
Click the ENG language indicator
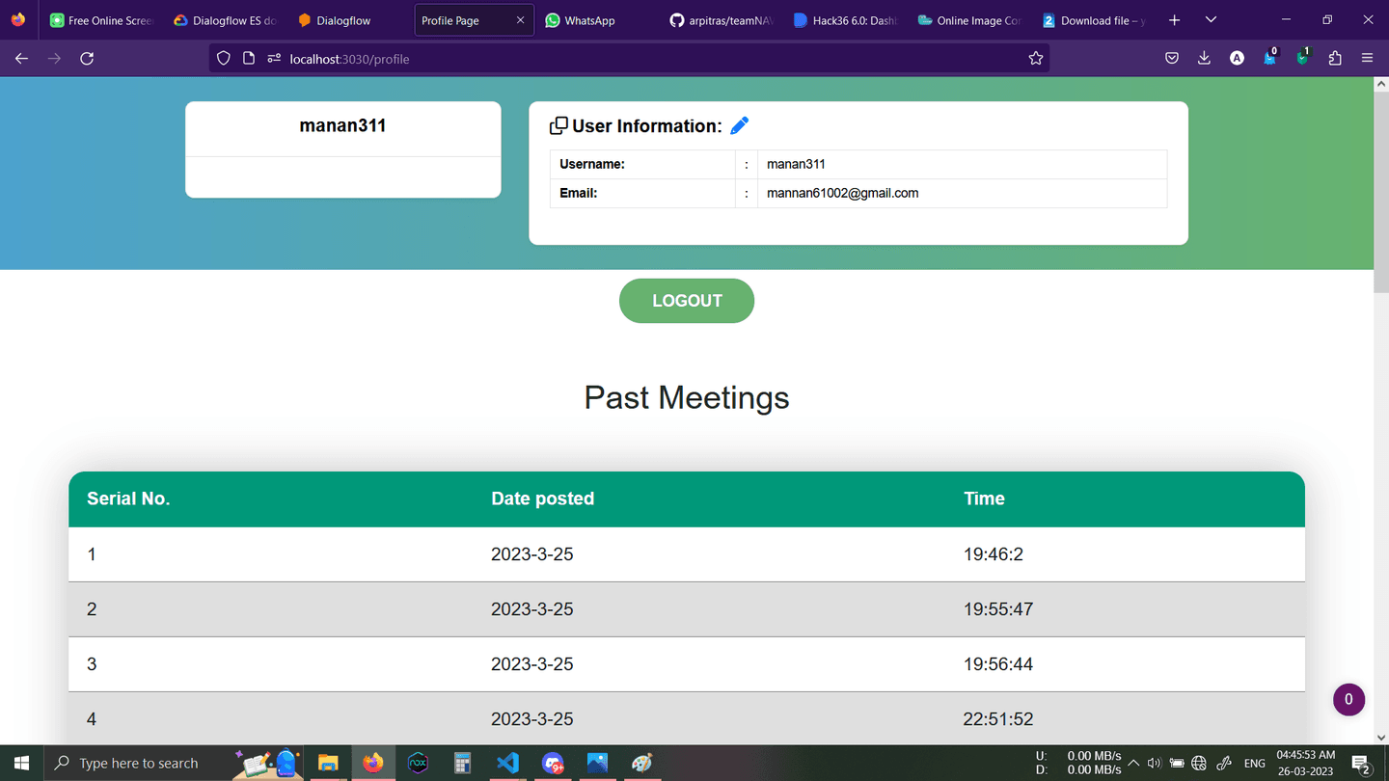tap(1254, 763)
